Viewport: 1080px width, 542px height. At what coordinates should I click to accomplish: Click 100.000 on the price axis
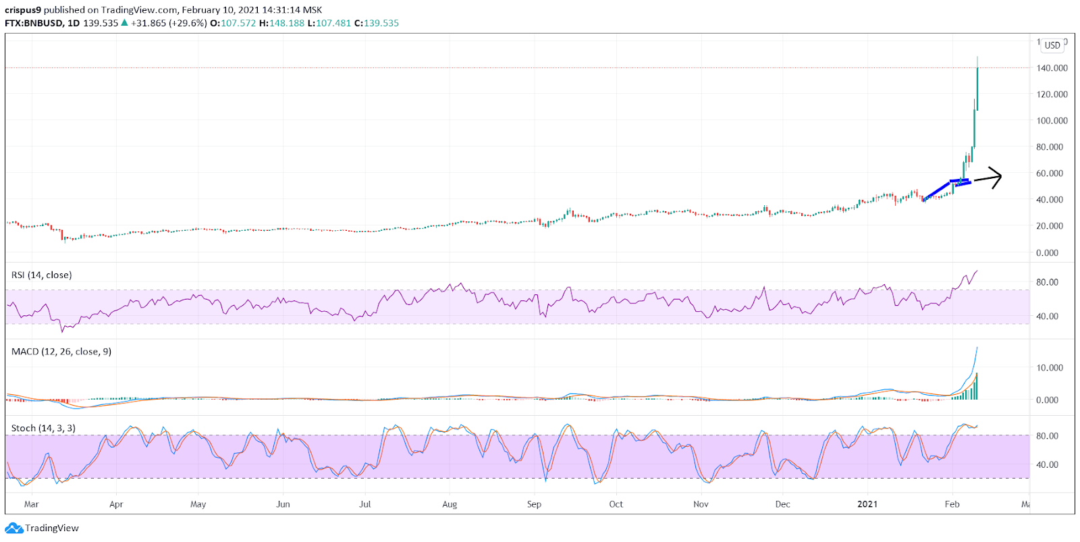tap(1052, 121)
